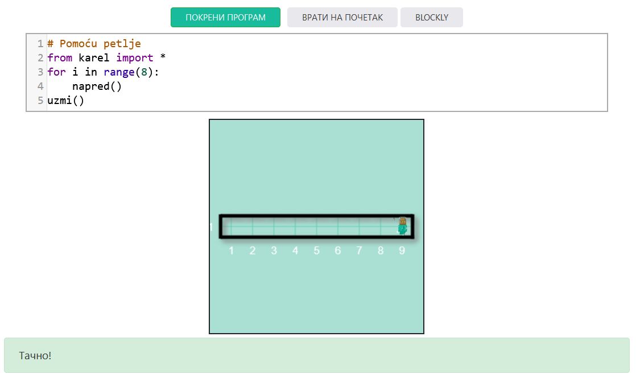
Task: Click on the uzmi() code line
Action: click(x=65, y=101)
